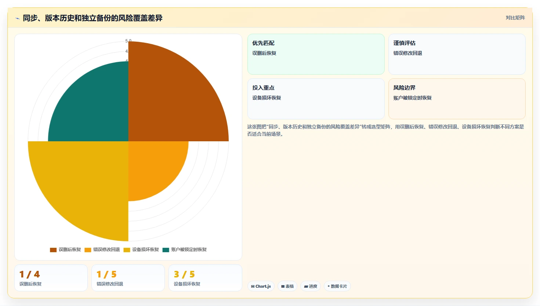Click the star icon in 数据卡片 tag
This screenshot has width=540, height=306.
click(x=329, y=286)
